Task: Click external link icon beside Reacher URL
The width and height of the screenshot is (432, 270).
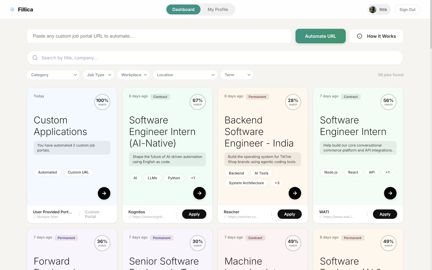Action: (x=225, y=217)
